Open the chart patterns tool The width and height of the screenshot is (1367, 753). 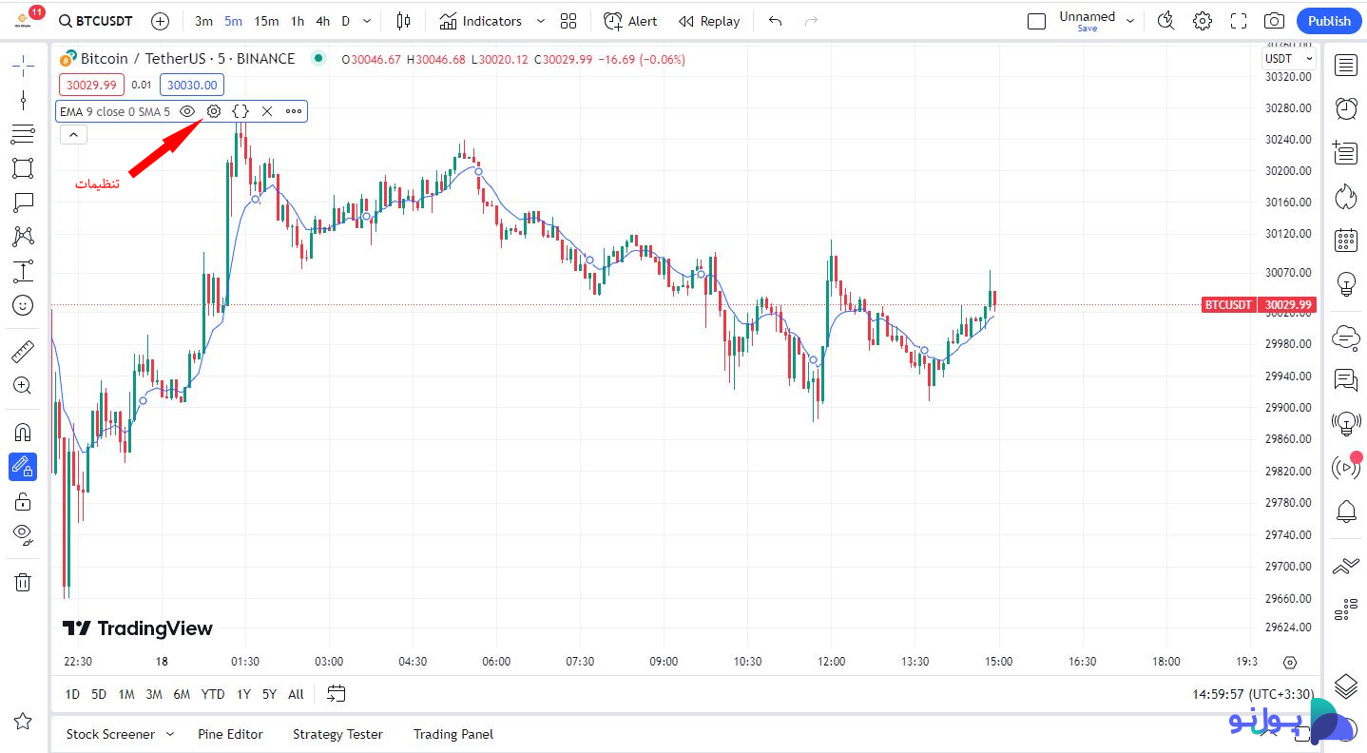pyautogui.click(x=23, y=237)
